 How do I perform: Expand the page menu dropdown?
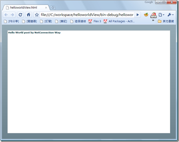click(x=162, y=15)
